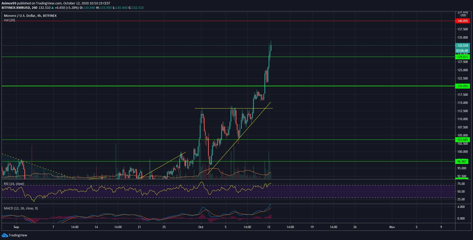Click the 75.00 level on RSI scale

pos(461,184)
